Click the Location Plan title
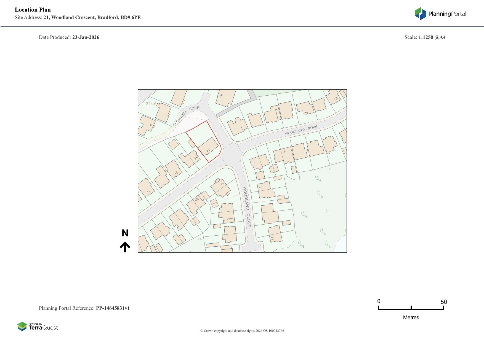The height and width of the screenshot is (342, 484). (33, 10)
